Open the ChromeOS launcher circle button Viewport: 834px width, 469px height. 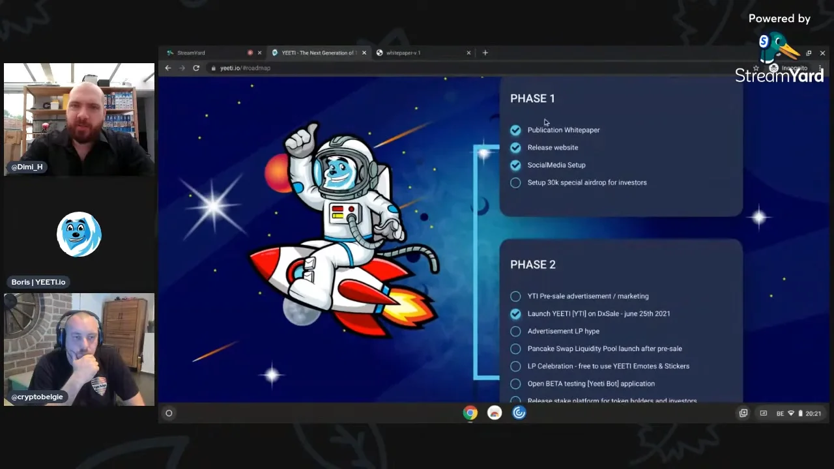coord(169,413)
